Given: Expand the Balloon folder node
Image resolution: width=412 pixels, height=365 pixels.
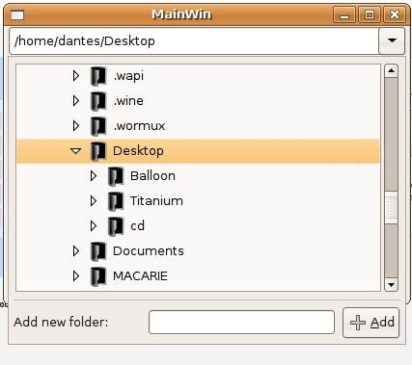Looking at the screenshot, I should (94, 176).
